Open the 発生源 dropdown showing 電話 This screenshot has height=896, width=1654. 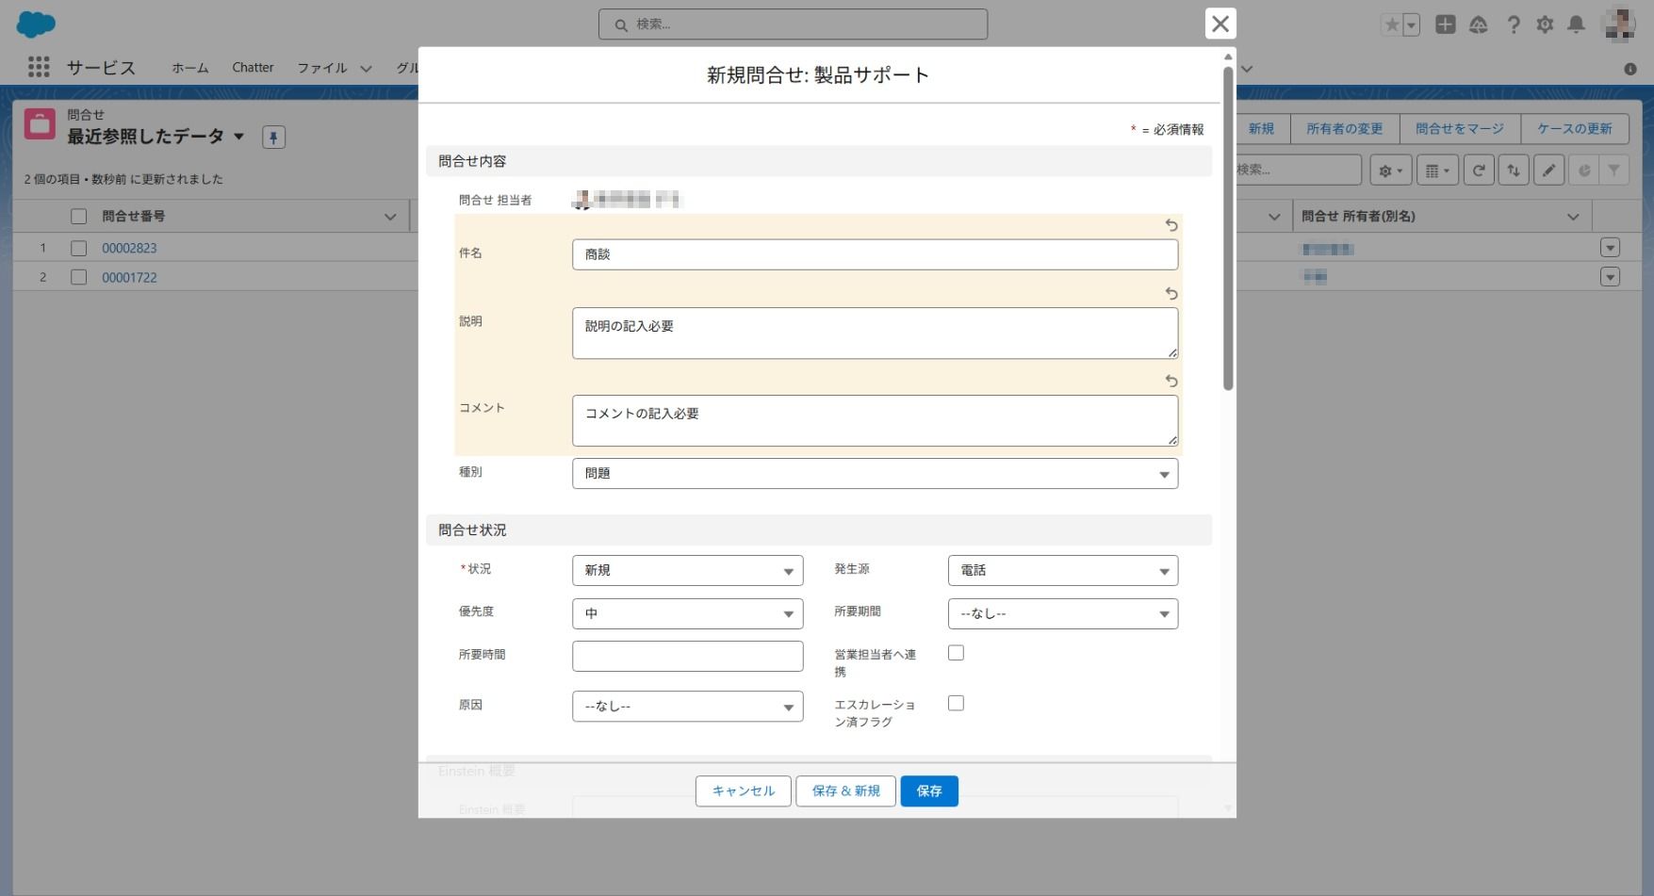tap(1062, 571)
